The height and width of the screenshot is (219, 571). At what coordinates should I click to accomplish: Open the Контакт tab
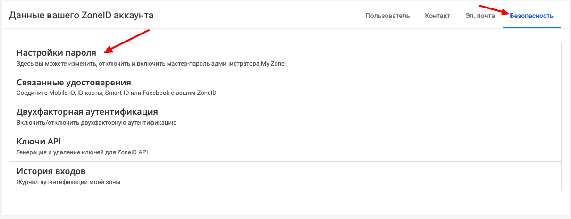click(437, 16)
